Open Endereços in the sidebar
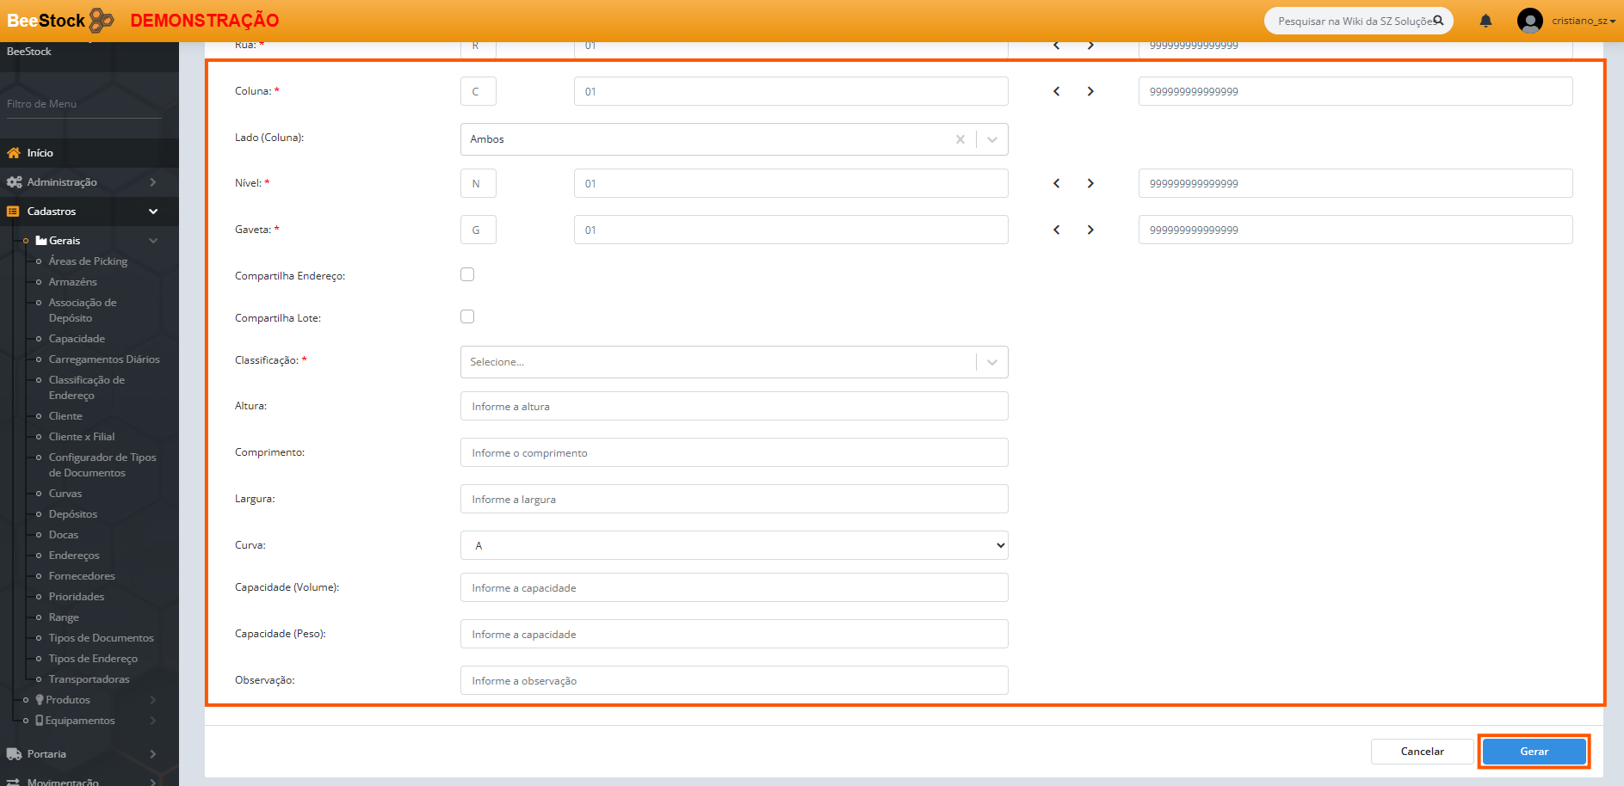1624x786 pixels. pos(74,556)
